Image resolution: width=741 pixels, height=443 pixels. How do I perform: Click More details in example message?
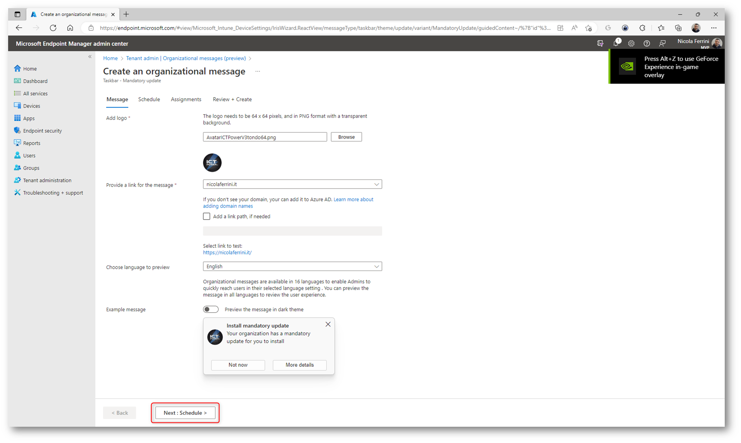[300, 365]
